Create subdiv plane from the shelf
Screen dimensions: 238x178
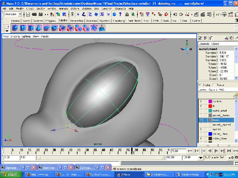(46, 28)
